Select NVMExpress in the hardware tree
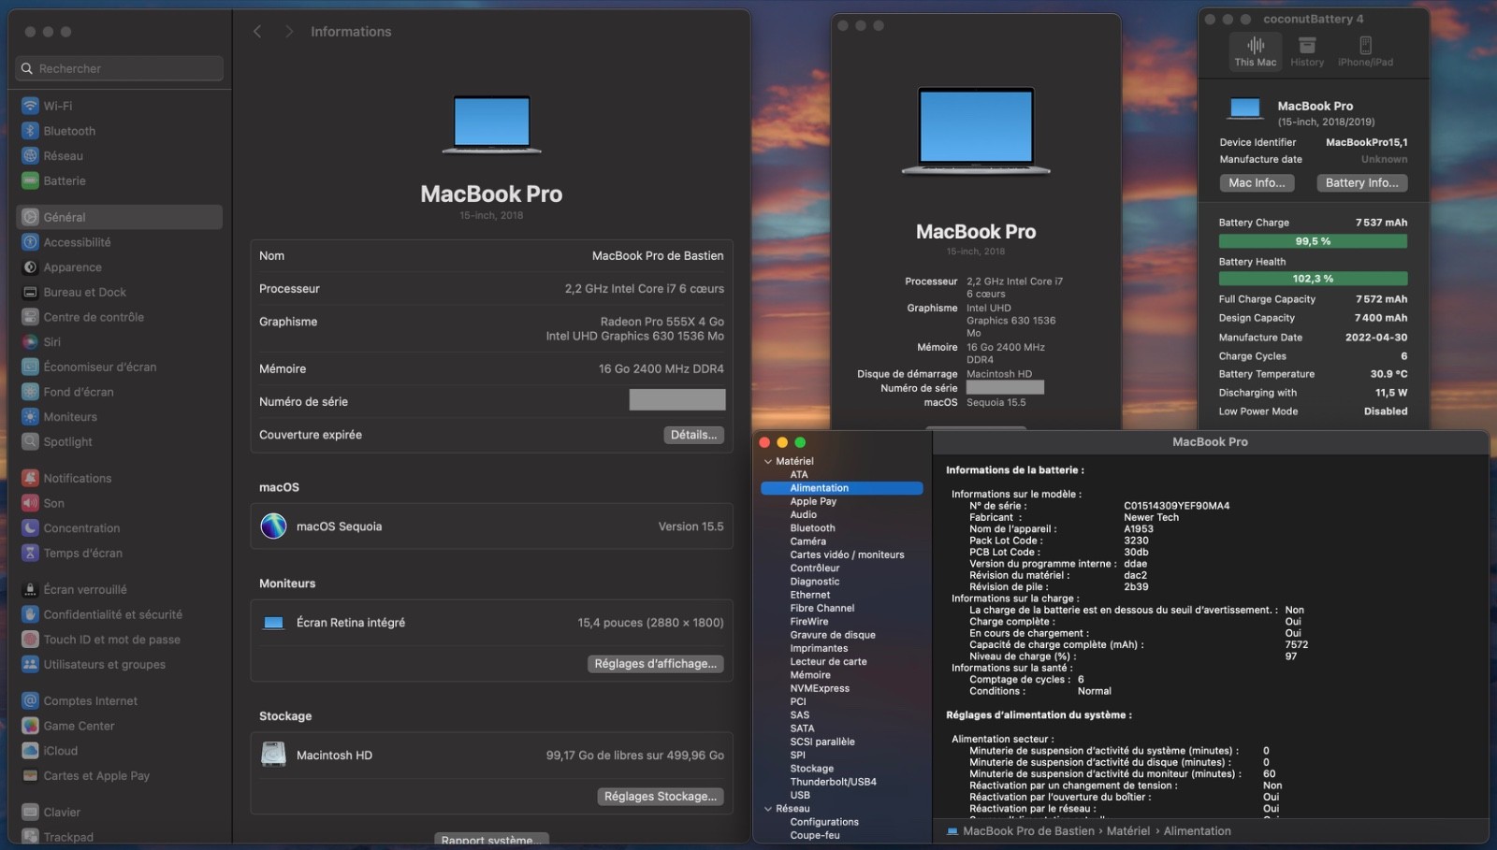Screen dimensions: 1497x850 tap(820, 688)
